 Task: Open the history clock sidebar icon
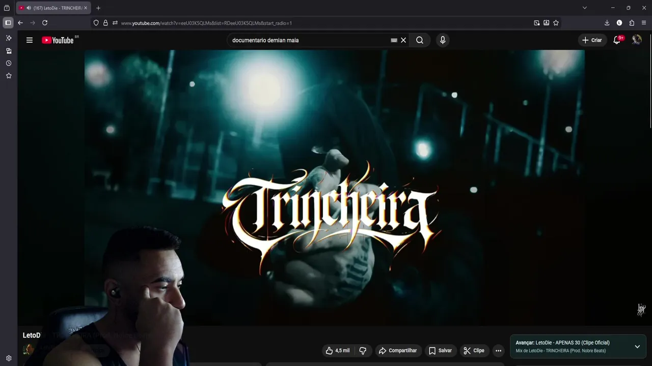click(x=9, y=63)
